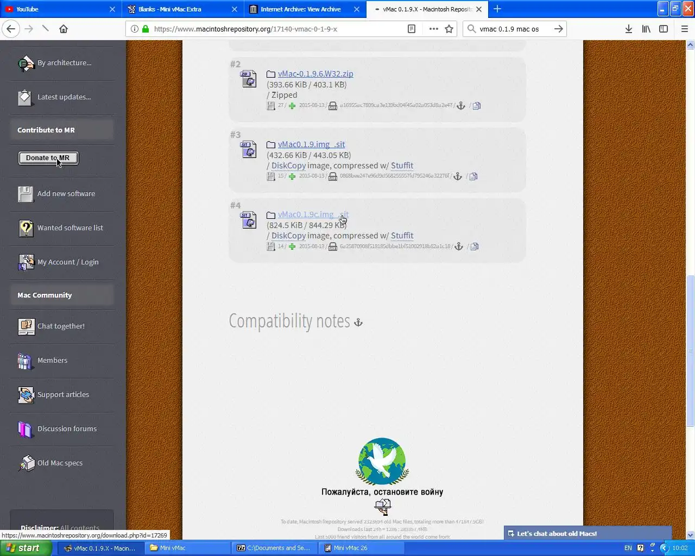
Task: Switch to C:\Documents and Se... taskbar item
Action: [274, 548]
